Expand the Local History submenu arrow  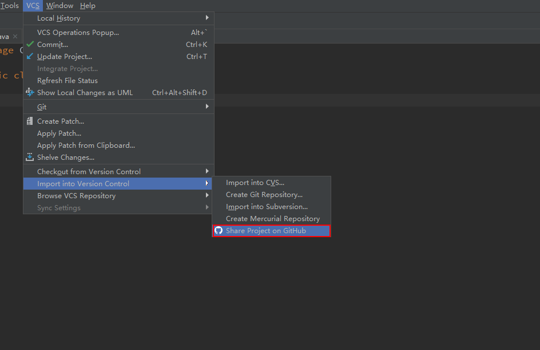pyautogui.click(x=207, y=18)
